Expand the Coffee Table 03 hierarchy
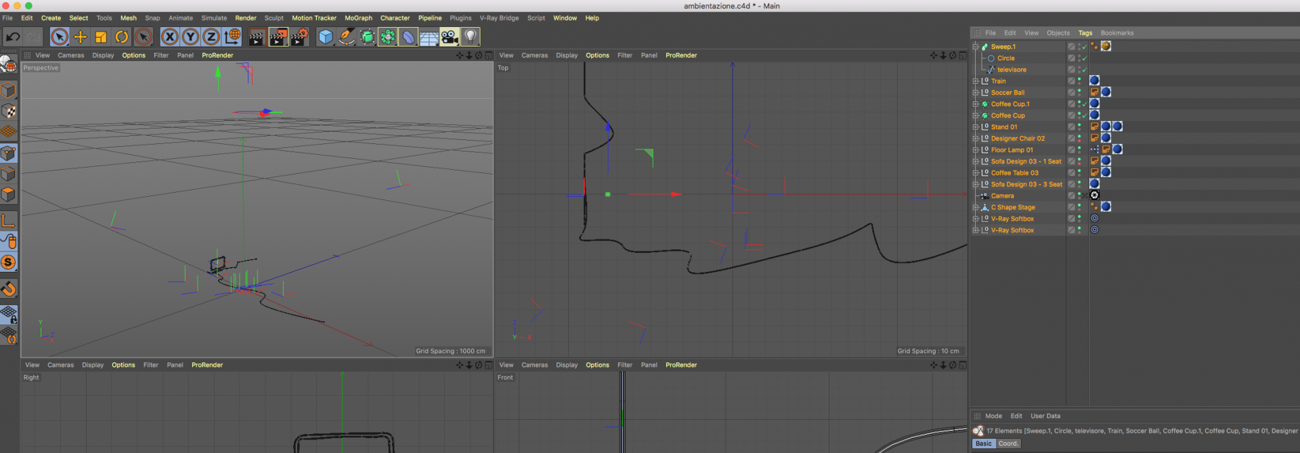Viewport: 1300px width, 453px height. 976,173
